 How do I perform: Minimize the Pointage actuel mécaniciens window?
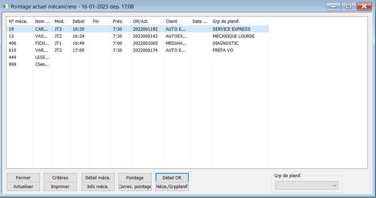pyautogui.click(x=333, y=6)
